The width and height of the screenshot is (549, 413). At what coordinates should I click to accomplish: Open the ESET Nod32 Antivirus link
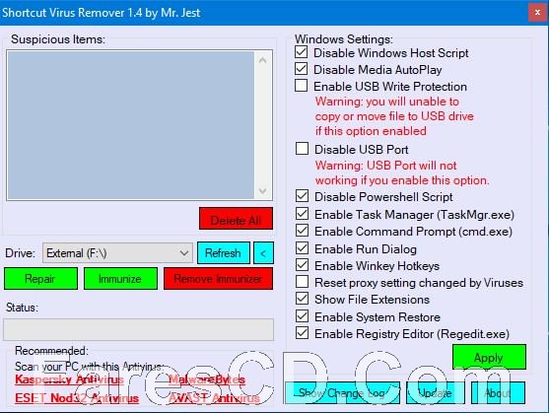77,398
